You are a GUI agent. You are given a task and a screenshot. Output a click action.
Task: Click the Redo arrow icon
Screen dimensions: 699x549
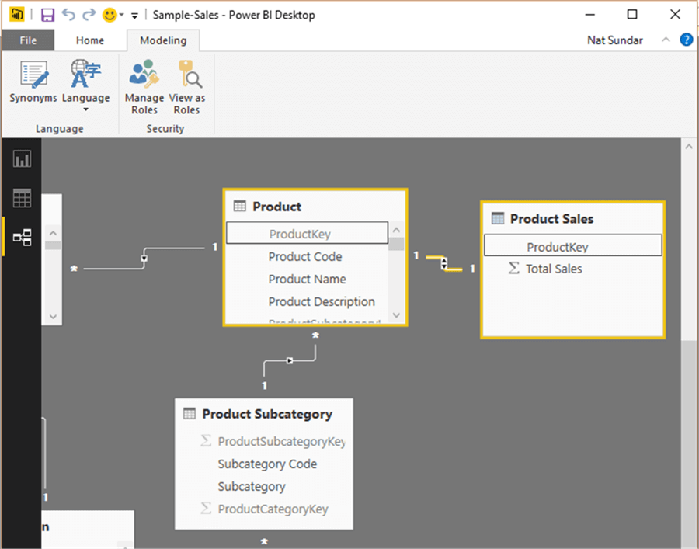[89, 14]
